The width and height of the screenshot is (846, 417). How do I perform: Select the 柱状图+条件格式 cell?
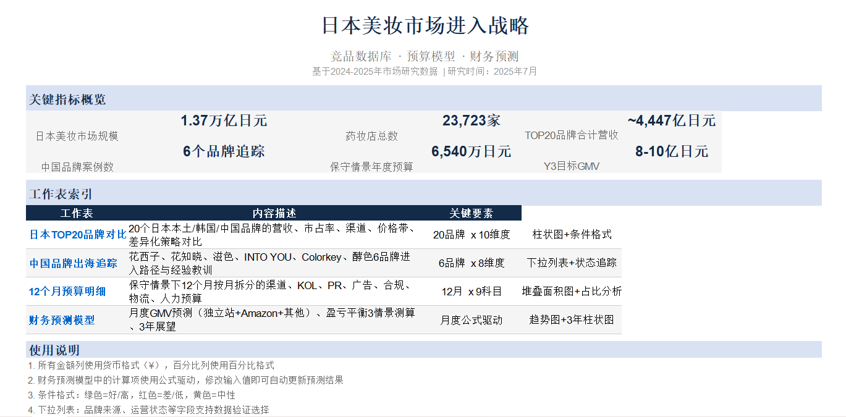tap(572, 235)
